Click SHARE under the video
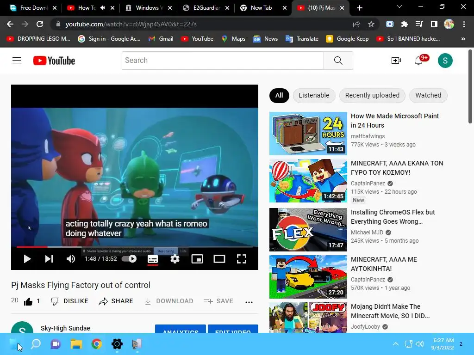 (116, 301)
